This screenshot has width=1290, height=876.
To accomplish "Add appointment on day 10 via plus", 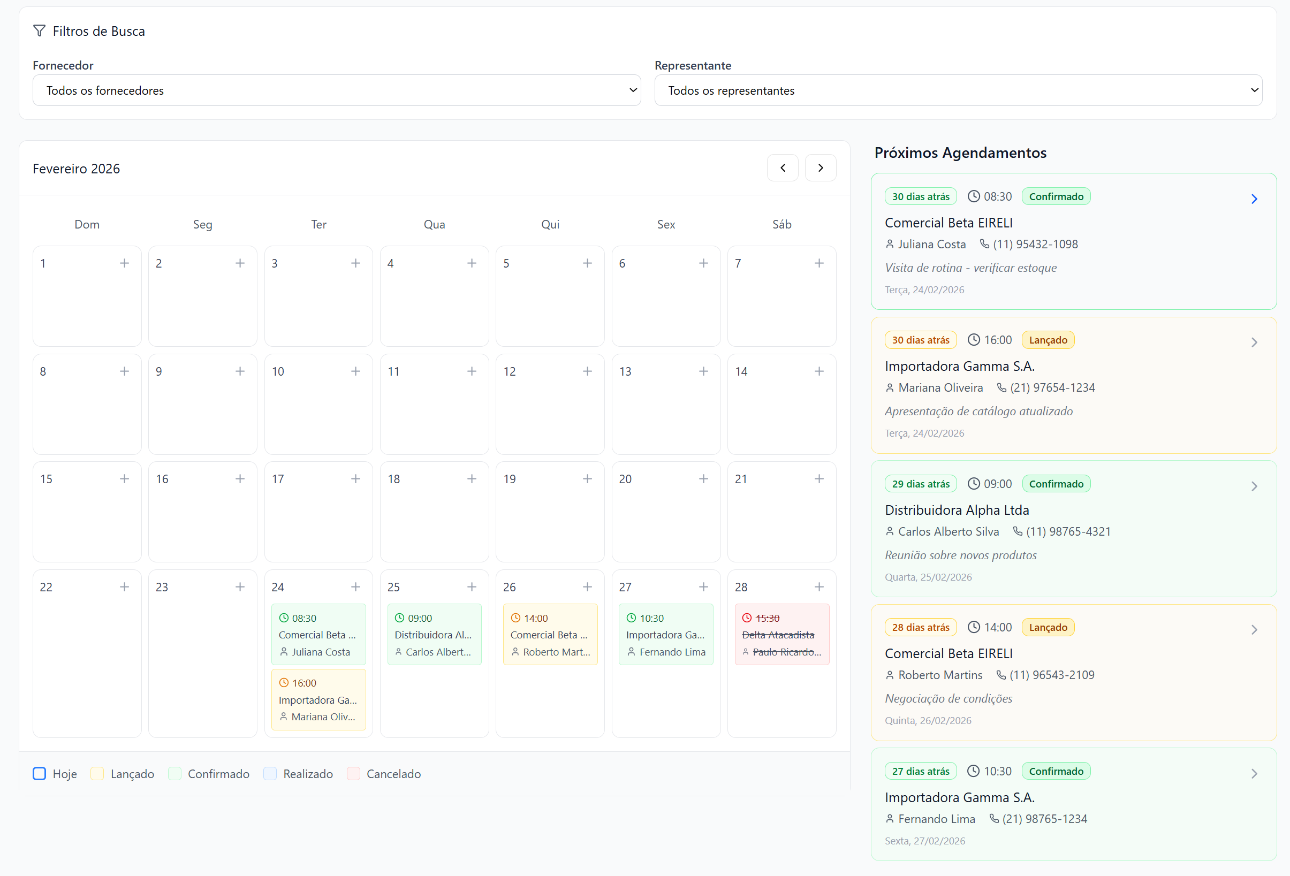I will (x=356, y=371).
